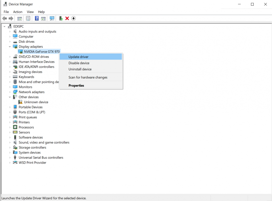The image size is (272, 201).
Task: Expand the Monitors category
Action: click(x=10, y=87)
